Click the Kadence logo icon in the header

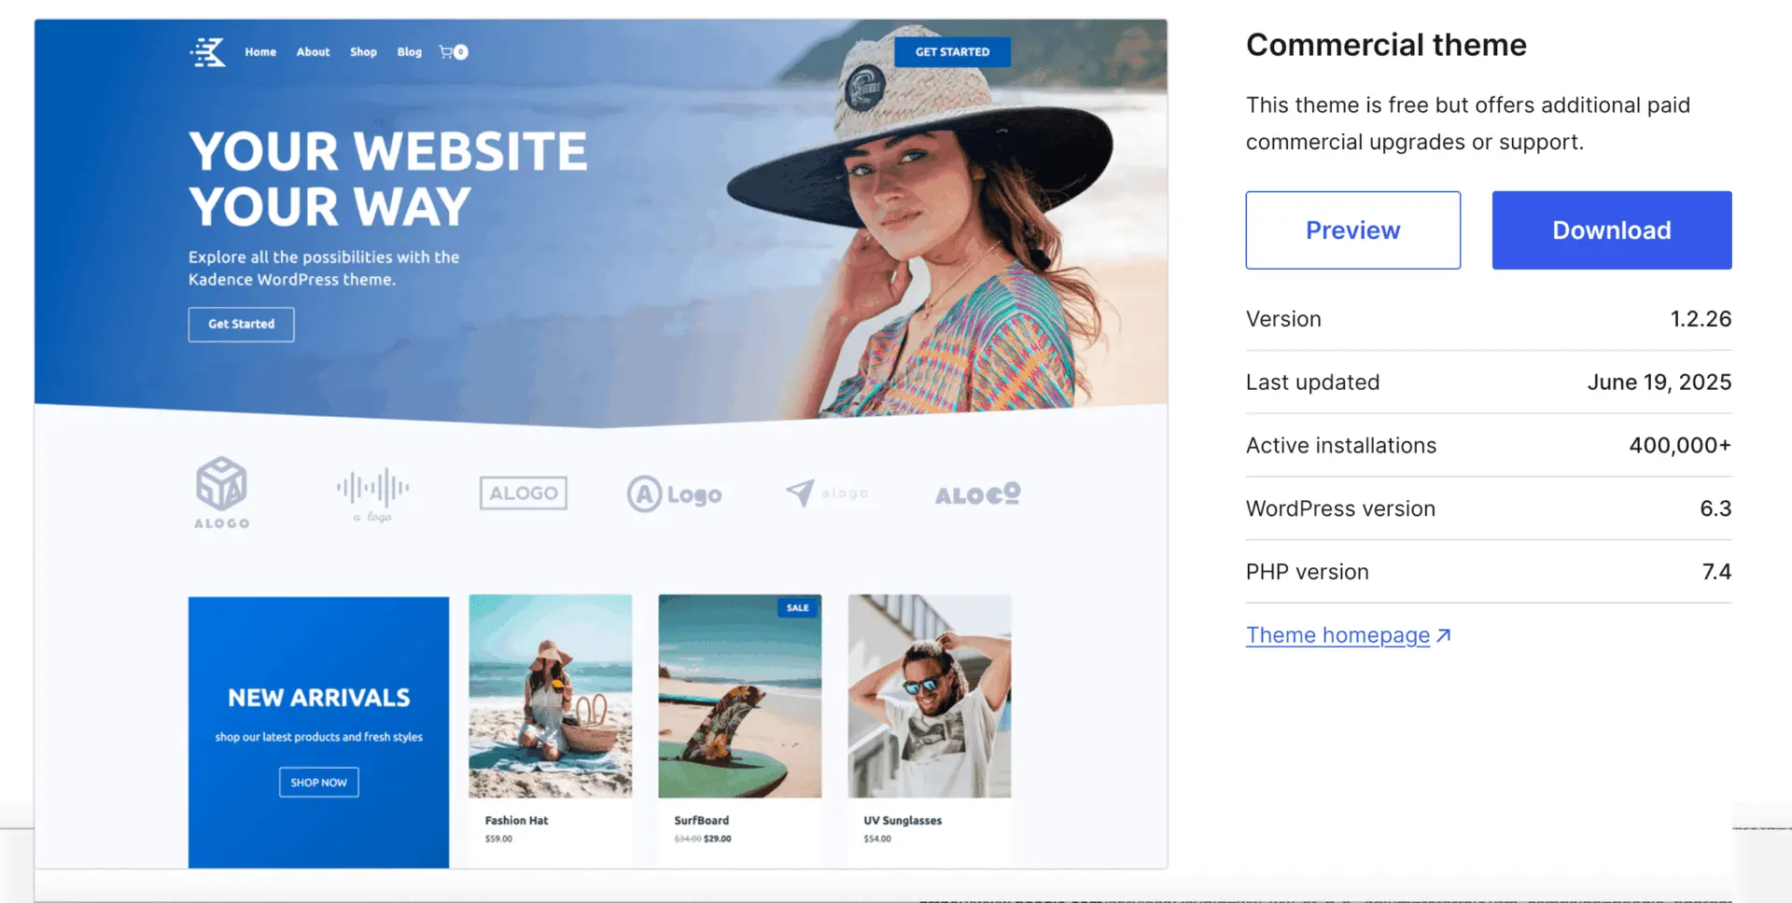207,52
